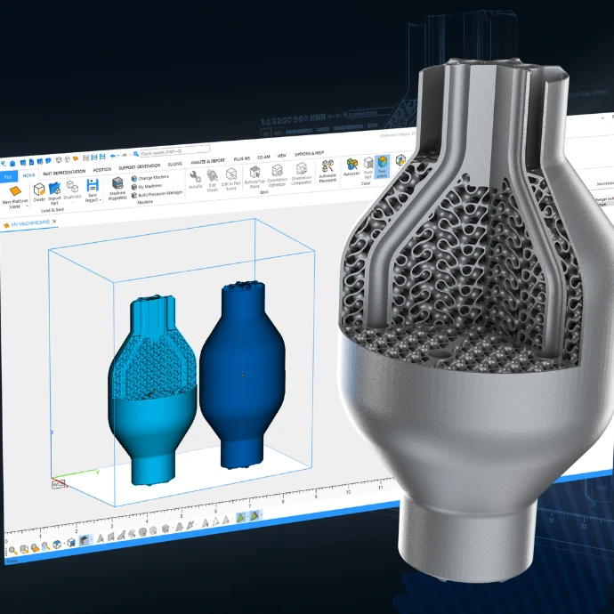Expand the New Platform Scene dropdown arrow

(28, 206)
